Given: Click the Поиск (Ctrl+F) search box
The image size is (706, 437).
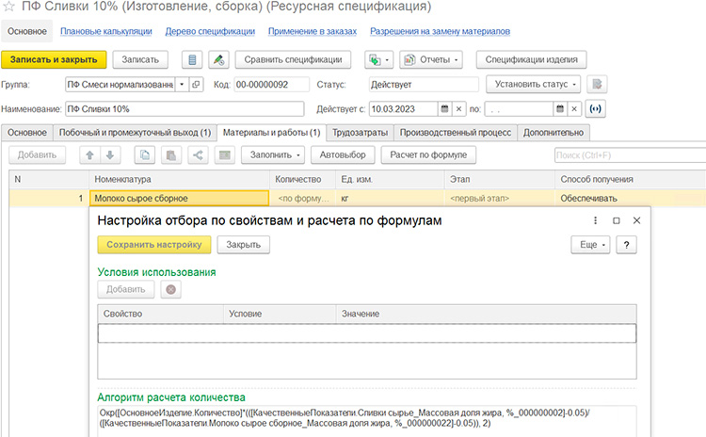Looking at the screenshot, I should click(630, 155).
